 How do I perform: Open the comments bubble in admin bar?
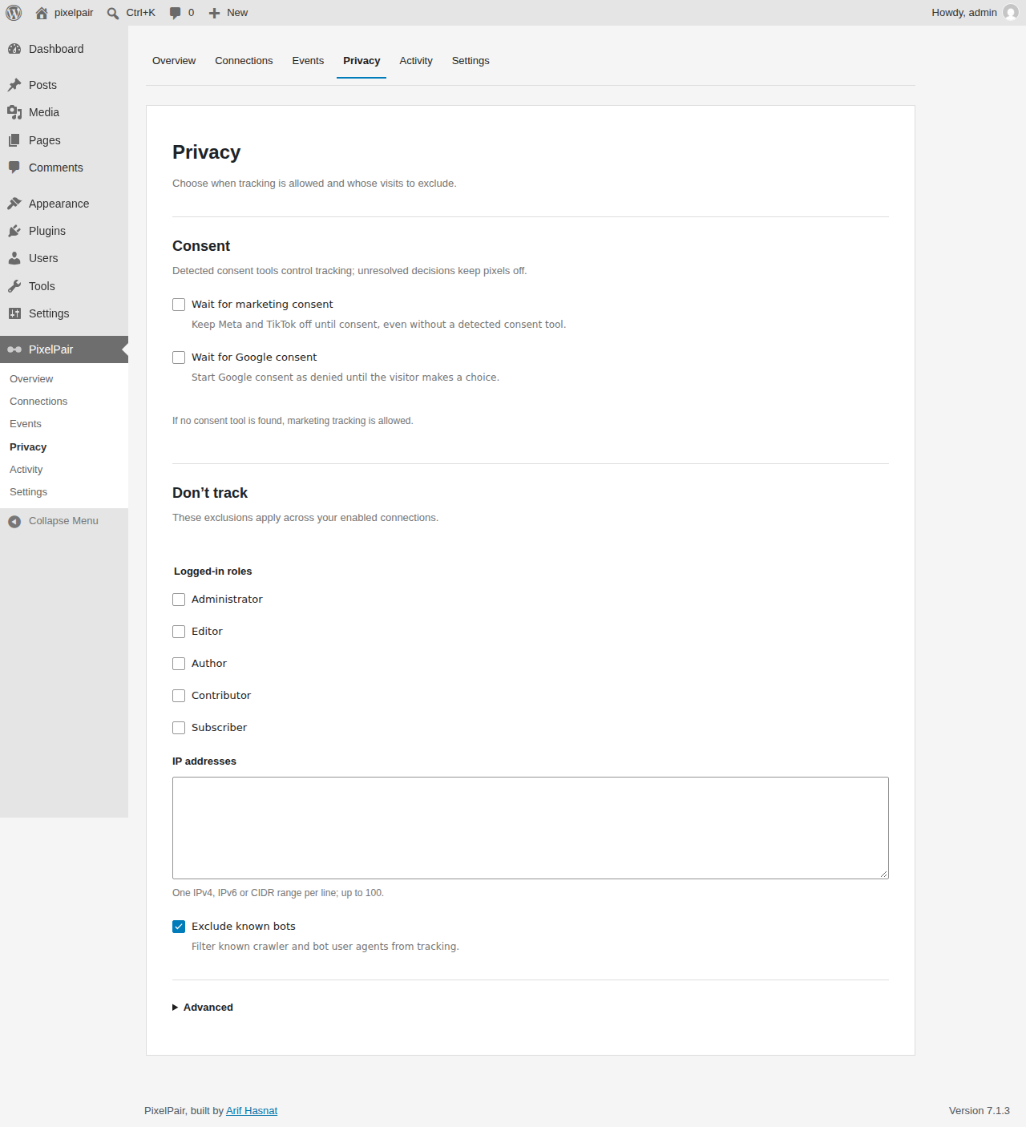pyautogui.click(x=176, y=13)
